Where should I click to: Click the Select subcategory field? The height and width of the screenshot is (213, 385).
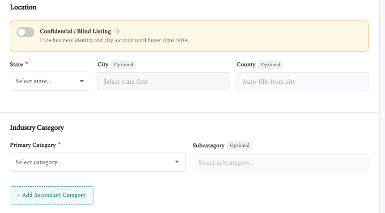click(280, 162)
